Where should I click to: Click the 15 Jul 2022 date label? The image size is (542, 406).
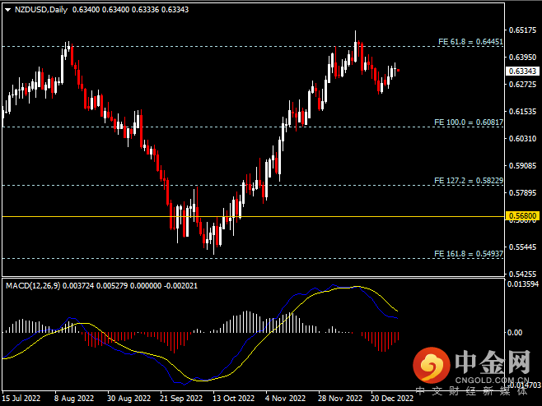22,397
